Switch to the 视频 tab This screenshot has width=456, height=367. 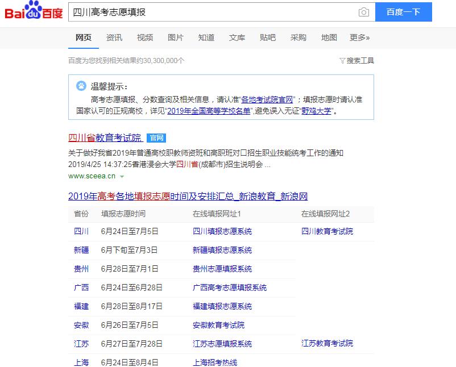pyautogui.click(x=145, y=37)
